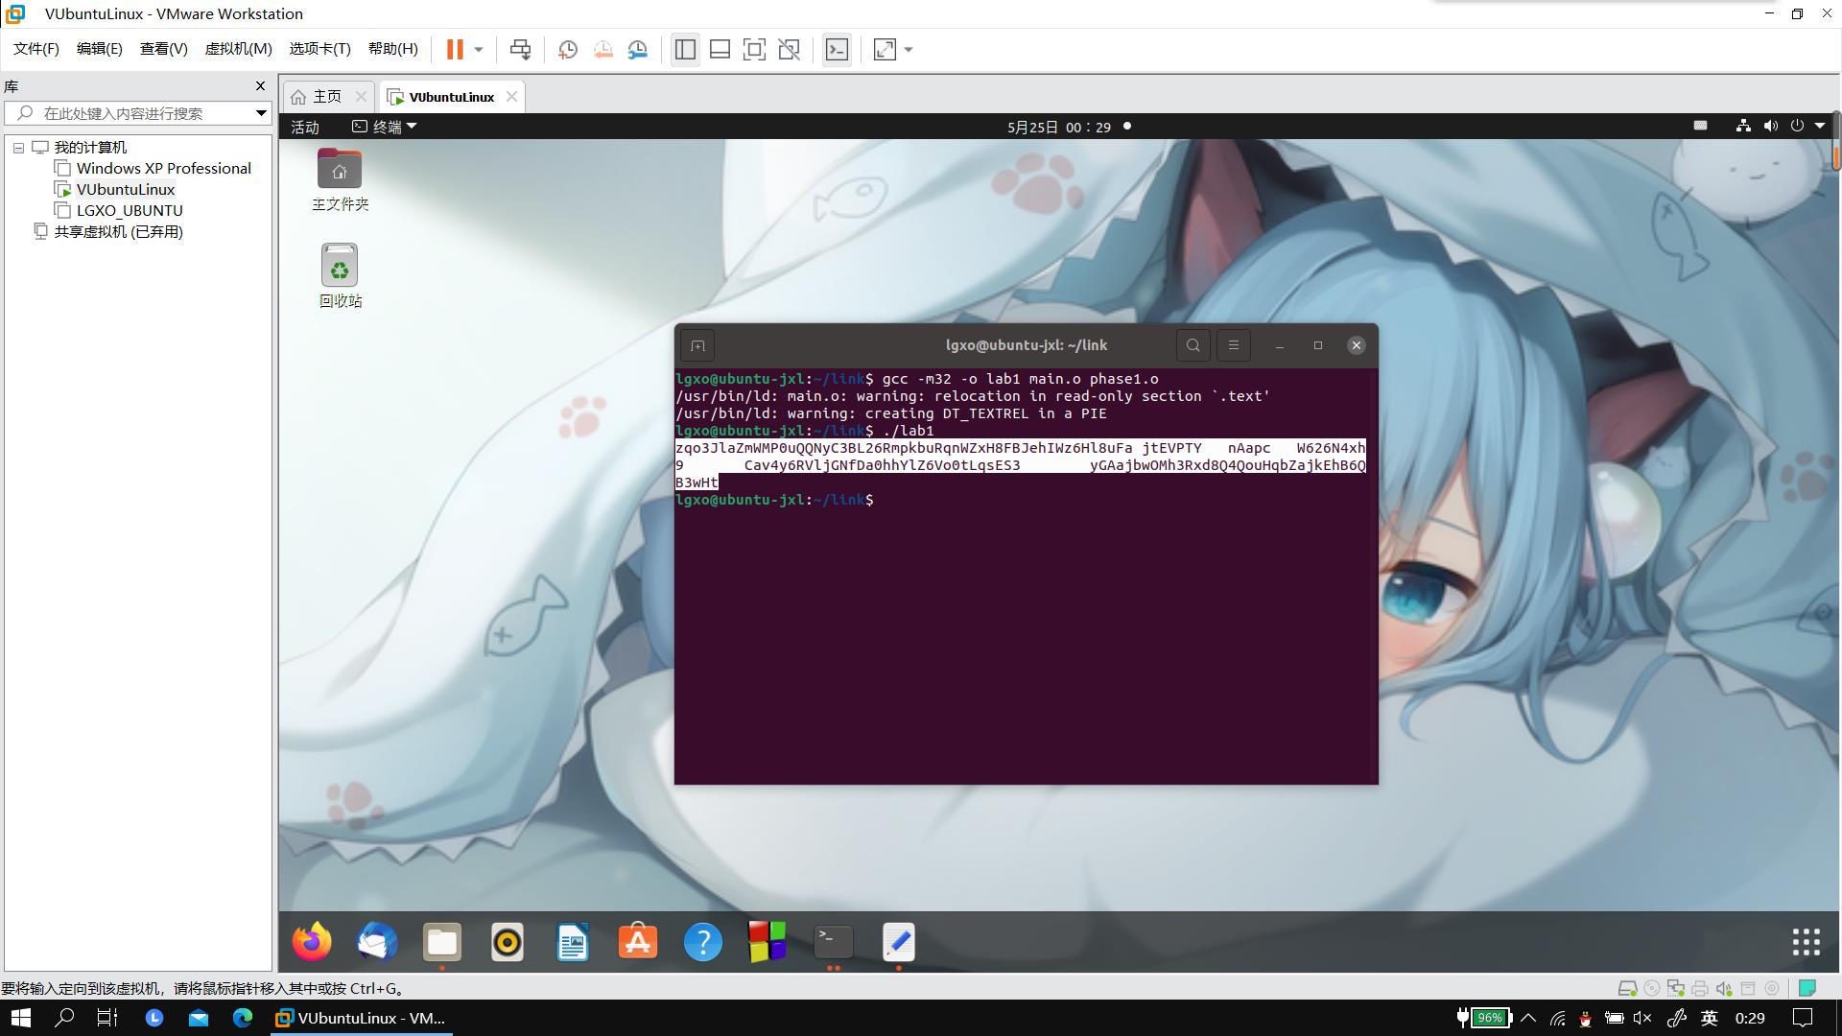The width and height of the screenshot is (1842, 1036).
Task: Open the colorful blocks app in dock
Action: click(767, 942)
